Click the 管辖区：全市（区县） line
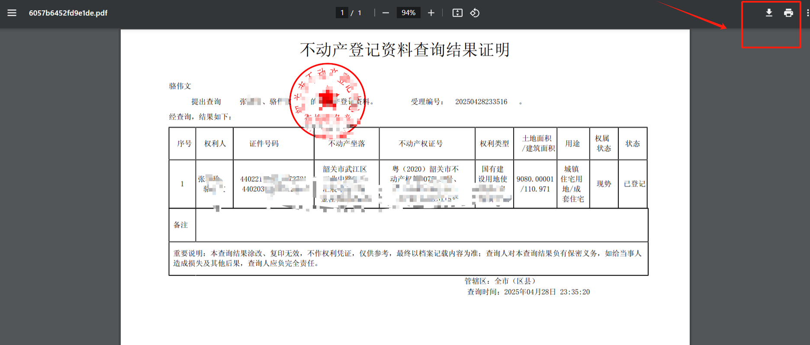810x345 pixels. click(500, 281)
